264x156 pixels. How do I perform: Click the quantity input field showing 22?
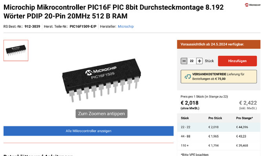point(191,61)
